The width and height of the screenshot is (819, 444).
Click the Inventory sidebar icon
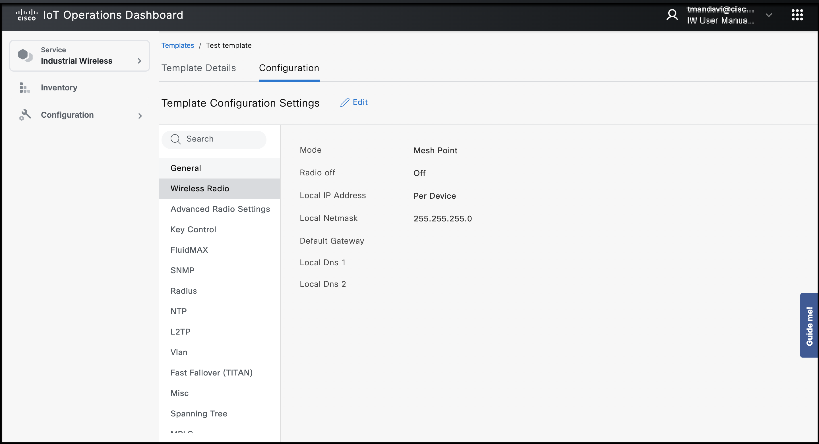click(x=25, y=87)
